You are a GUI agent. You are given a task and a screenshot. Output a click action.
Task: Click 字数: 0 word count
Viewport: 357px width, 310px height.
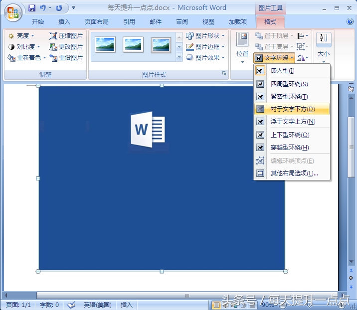pos(49,305)
